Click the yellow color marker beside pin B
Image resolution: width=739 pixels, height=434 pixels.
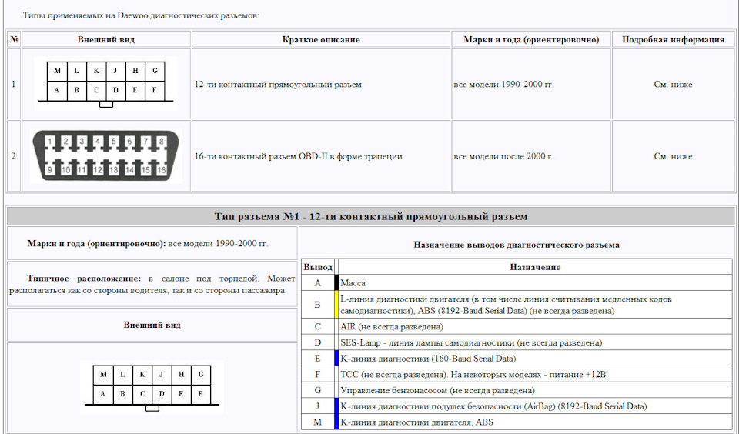pos(336,305)
